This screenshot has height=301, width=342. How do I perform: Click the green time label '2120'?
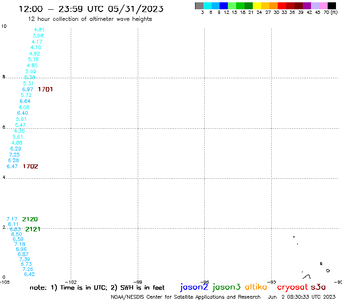(30, 219)
